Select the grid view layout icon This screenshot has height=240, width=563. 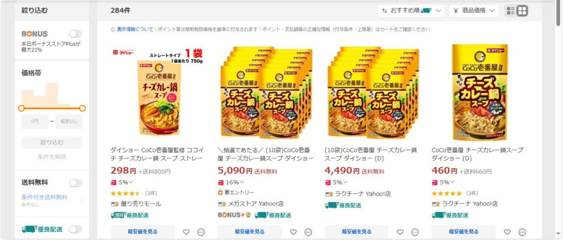522,11
